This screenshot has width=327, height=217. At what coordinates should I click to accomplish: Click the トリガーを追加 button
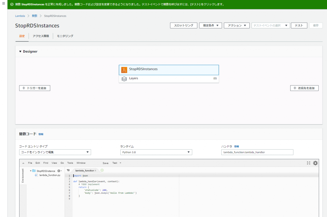coord(34,88)
